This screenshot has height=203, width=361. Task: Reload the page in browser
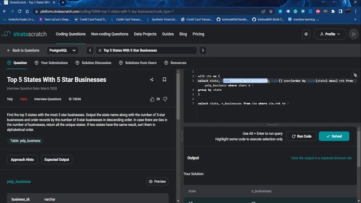pyautogui.click(x=20, y=11)
